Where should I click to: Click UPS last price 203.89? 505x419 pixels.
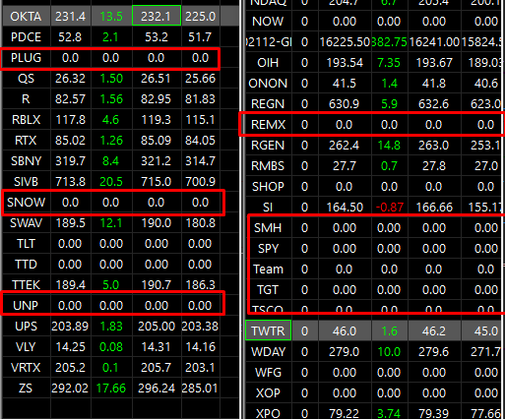coord(70,327)
